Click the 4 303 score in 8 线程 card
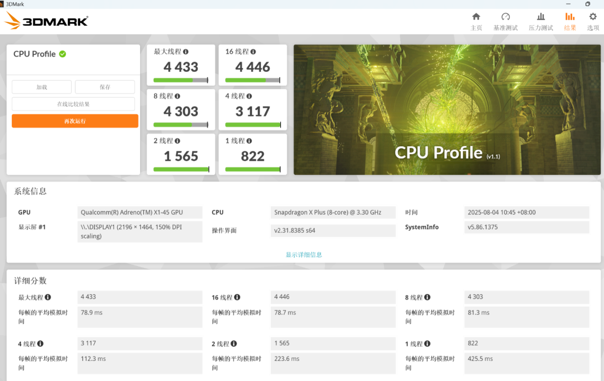The width and height of the screenshot is (604, 381). (x=181, y=112)
